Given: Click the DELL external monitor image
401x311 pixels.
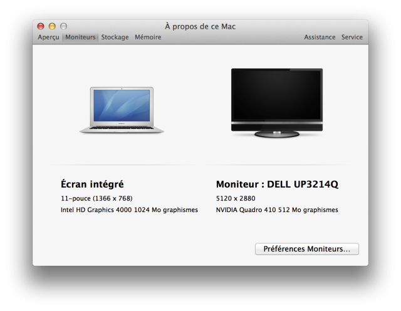Looking at the screenshot, I should coord(277,103).
